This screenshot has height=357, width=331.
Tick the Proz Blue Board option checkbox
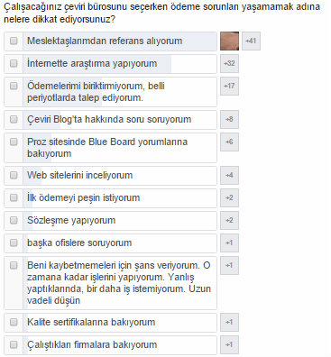[x=14, y=142]
